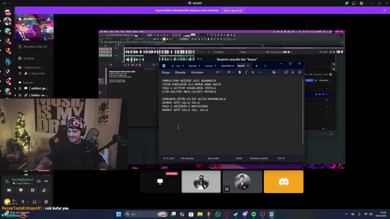Screen dimensions: 390x219
Task: Click the UTF-8 encoding in status bar
Action: (281, 158)
